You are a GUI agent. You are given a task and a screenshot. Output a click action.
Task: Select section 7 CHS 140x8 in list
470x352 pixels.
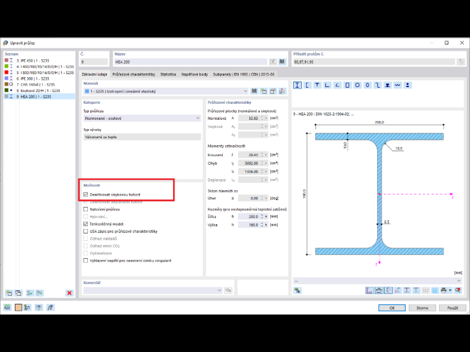pyautogui.click(x=39, y=85)
